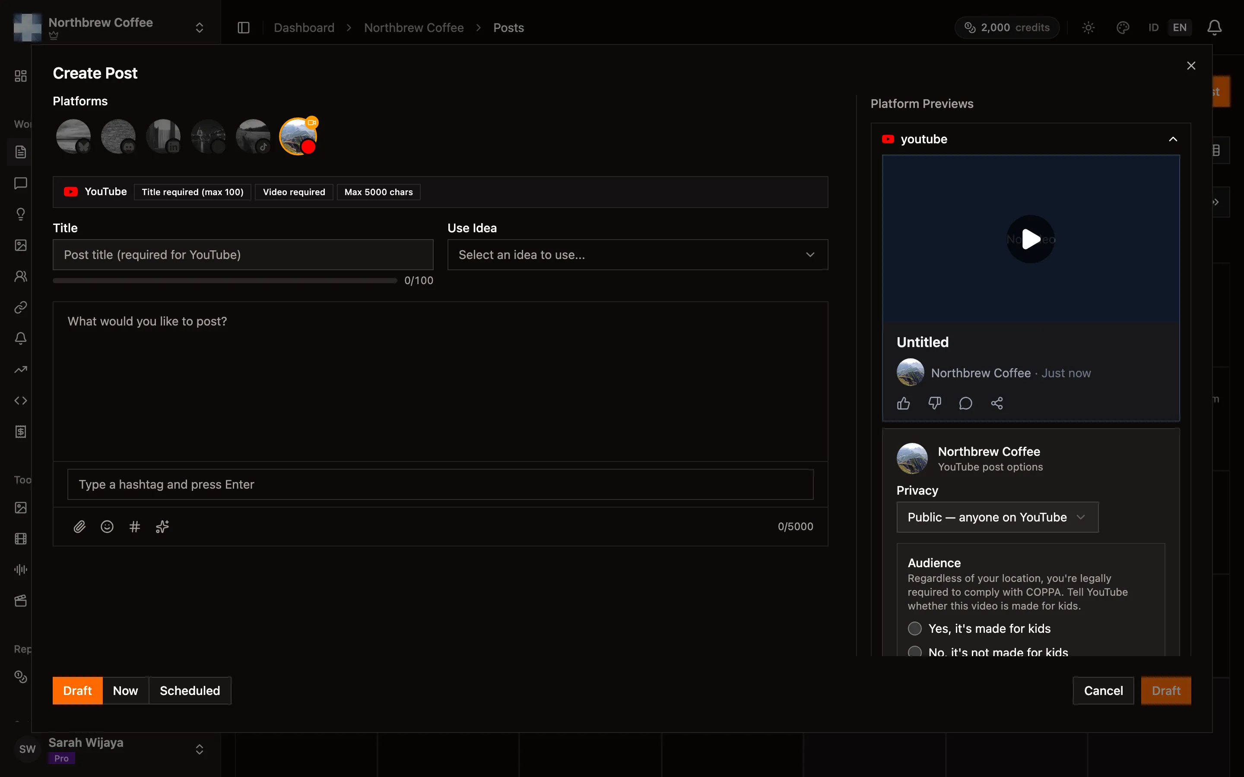Play the YouTube preview video
The width and height of the screenshot is (1244, 777).
(1030, 239)
